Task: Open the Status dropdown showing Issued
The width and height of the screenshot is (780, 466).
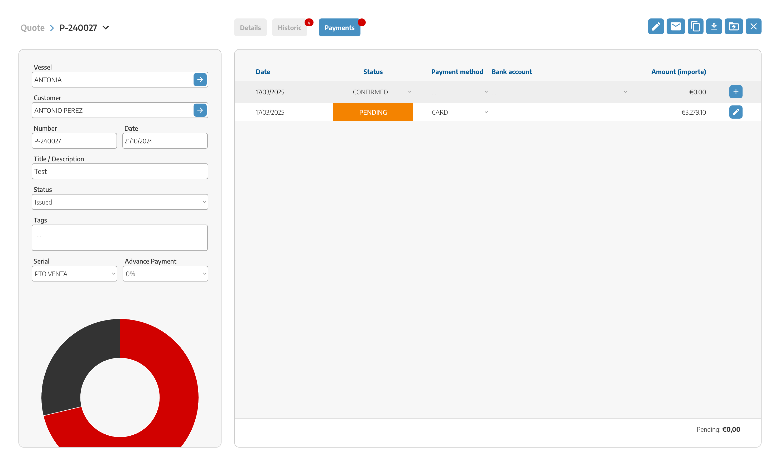Action: tap(120, 202)
